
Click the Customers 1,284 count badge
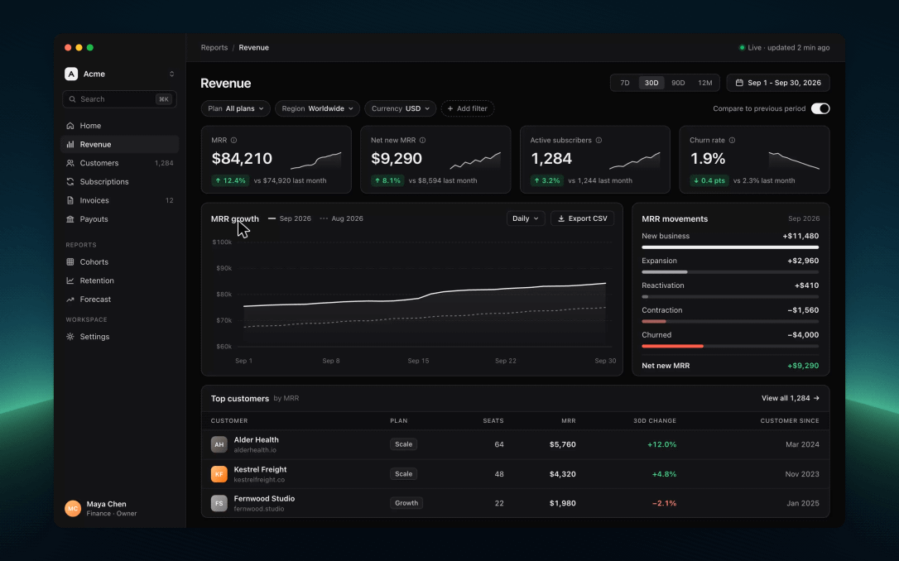coord(164,163)
